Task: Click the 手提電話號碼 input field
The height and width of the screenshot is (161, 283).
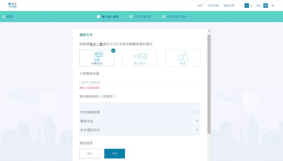Action: pyautogui.click(x=140, y=82)
